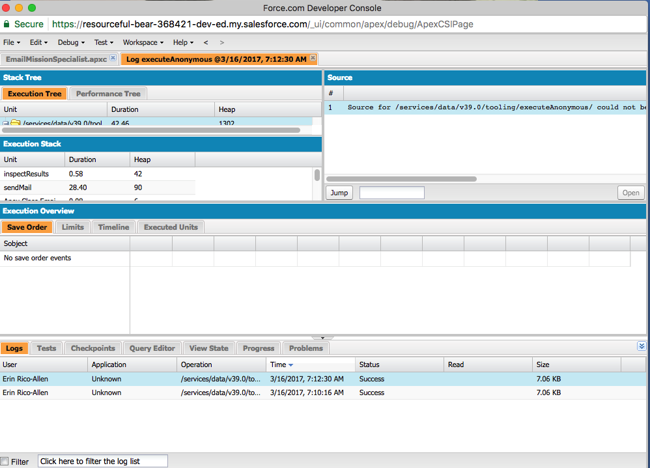Click the Read column header

pyautogui.click(x=488, y=365)
